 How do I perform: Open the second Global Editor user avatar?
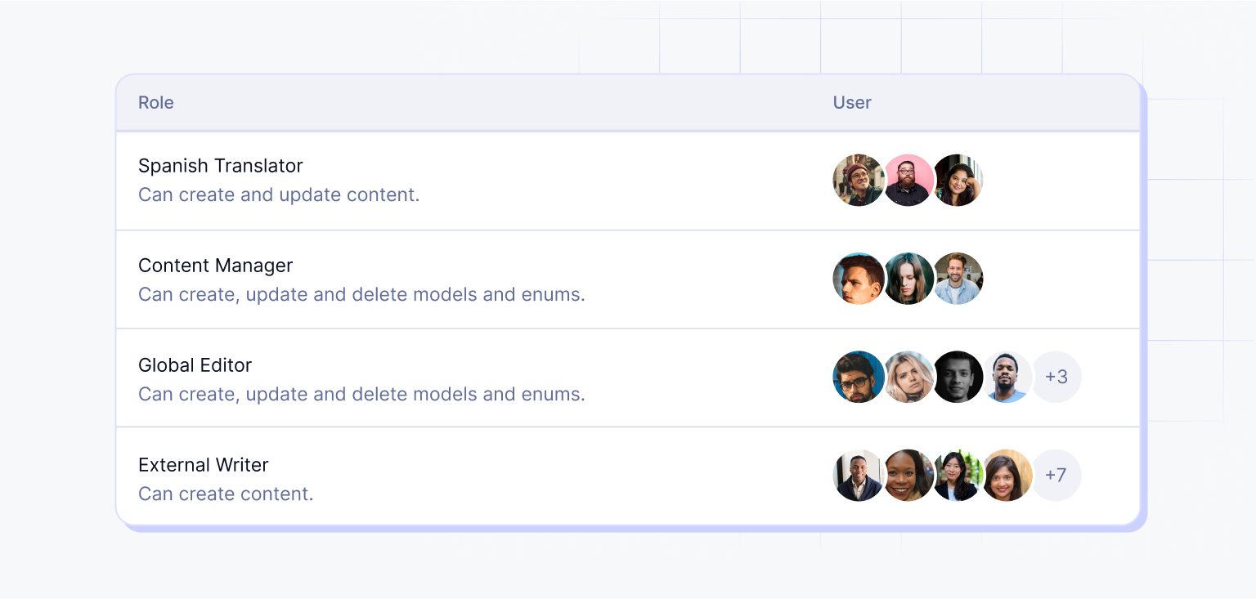tap(908, 377)
